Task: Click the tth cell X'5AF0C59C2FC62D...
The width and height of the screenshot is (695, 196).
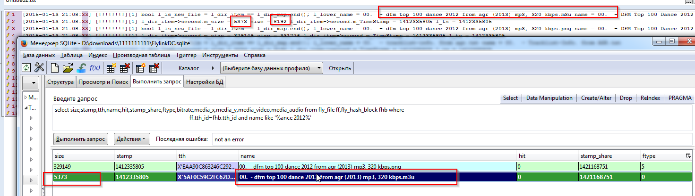Action: pos(207,177)
